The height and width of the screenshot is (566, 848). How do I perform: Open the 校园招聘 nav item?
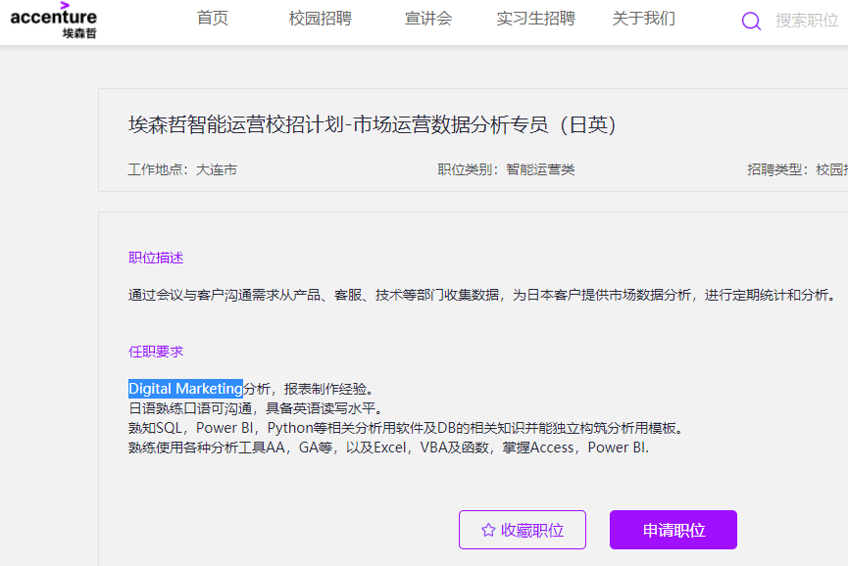click(321, 19)
